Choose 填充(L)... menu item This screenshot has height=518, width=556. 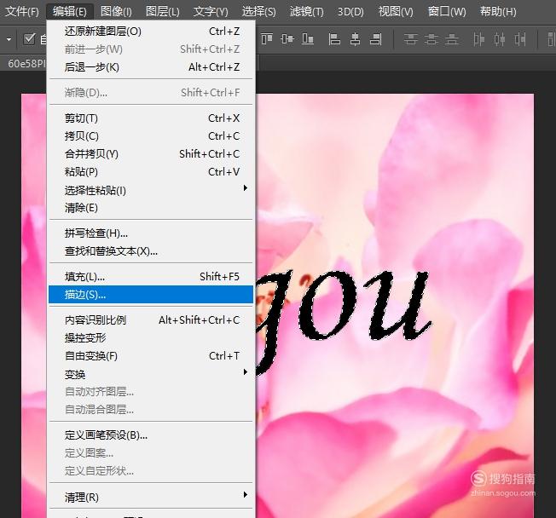coord(151,276)
